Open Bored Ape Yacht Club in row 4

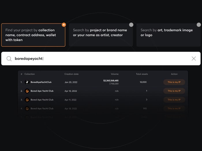(42, 108)
